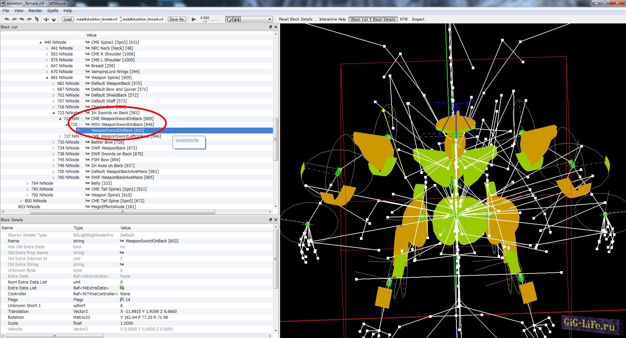Toggle the animation switch/step button

click(x=237, y=19)
